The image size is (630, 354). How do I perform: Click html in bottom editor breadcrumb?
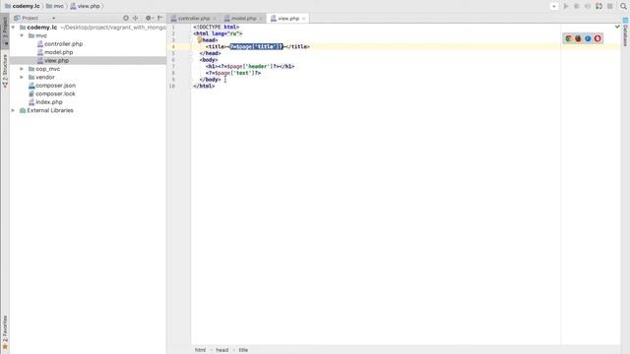[x=200, y=350]
